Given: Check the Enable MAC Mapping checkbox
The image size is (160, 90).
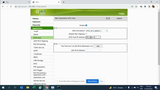Looking at the screenshot, I should 86,34.
